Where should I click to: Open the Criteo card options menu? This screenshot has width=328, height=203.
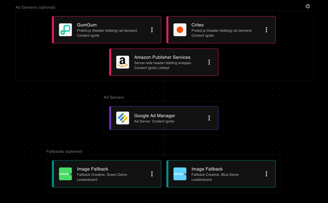click(266, 30)
